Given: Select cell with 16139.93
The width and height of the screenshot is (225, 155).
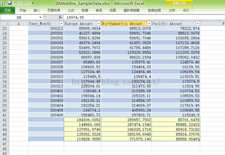Looking at the screenshot, I should click(176, 67).
